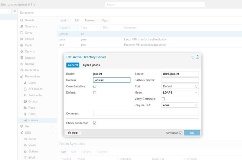
Task: Click the Datacenter Options gear icon
Action: pyautogui.click(x=22, y=51)
